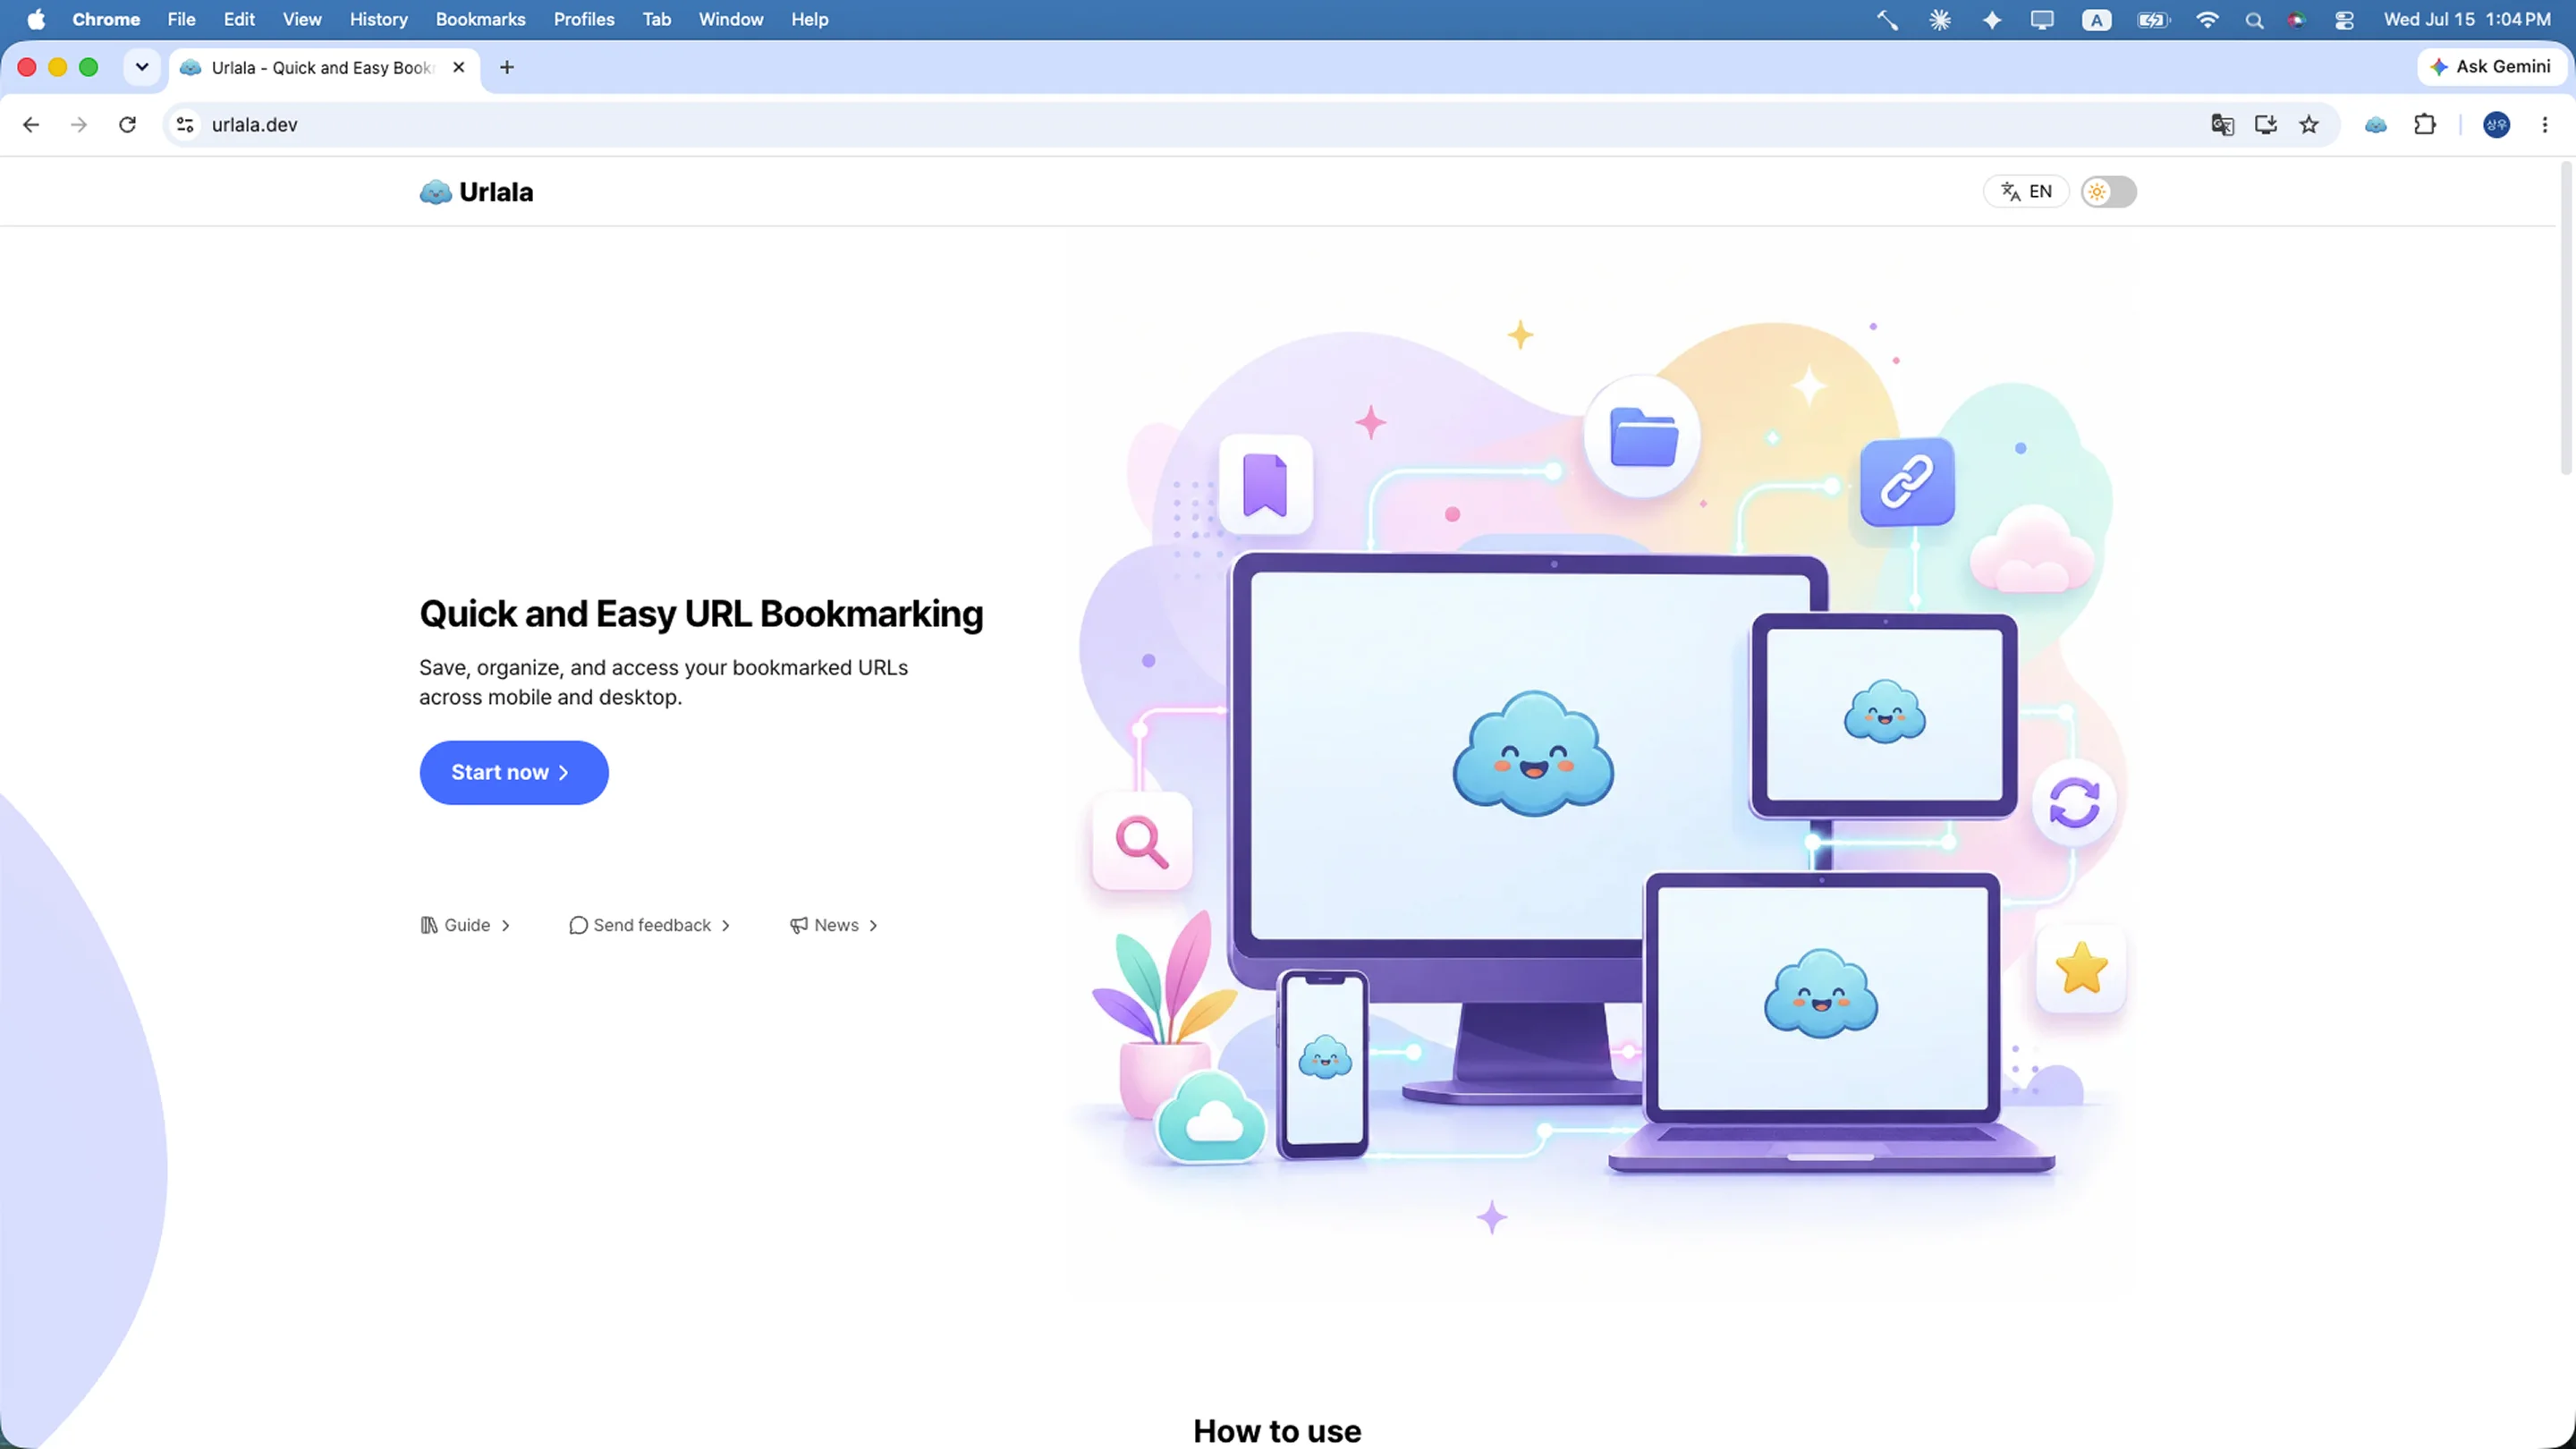The height and width of the screenshot is (1449, 2576).
Task: Click the Urlala brand name text
Action: [x=496, y=192]
